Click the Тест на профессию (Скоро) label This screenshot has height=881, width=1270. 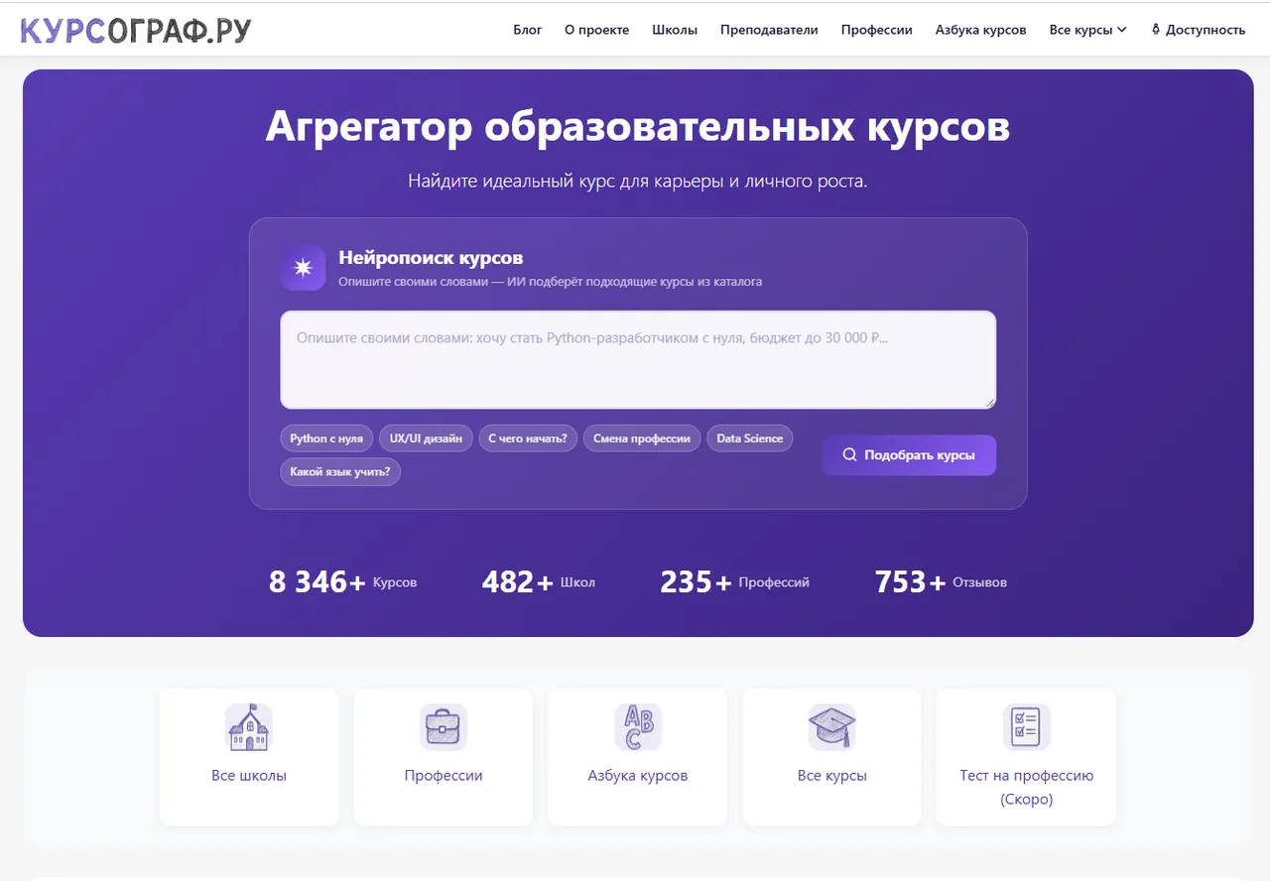click(x=1027, y=787)
